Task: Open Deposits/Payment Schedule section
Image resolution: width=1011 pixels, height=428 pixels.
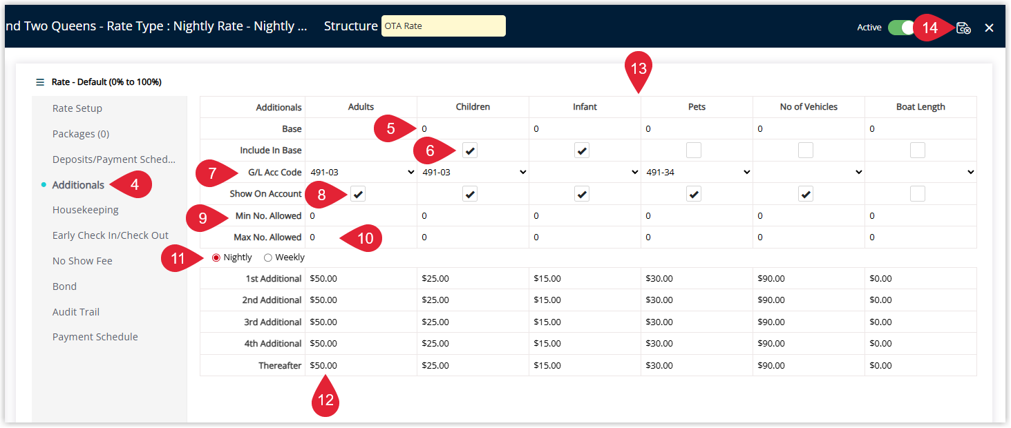Action: 114,159
